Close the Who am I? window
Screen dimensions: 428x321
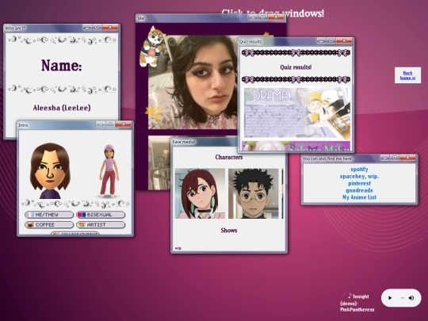[x=110, y=28]
